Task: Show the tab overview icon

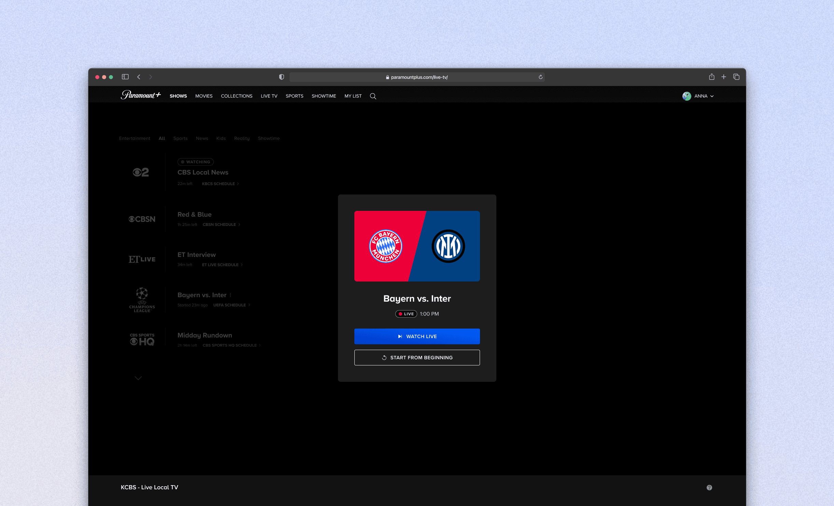Action: pyautogui.click(x=736, y=77)
